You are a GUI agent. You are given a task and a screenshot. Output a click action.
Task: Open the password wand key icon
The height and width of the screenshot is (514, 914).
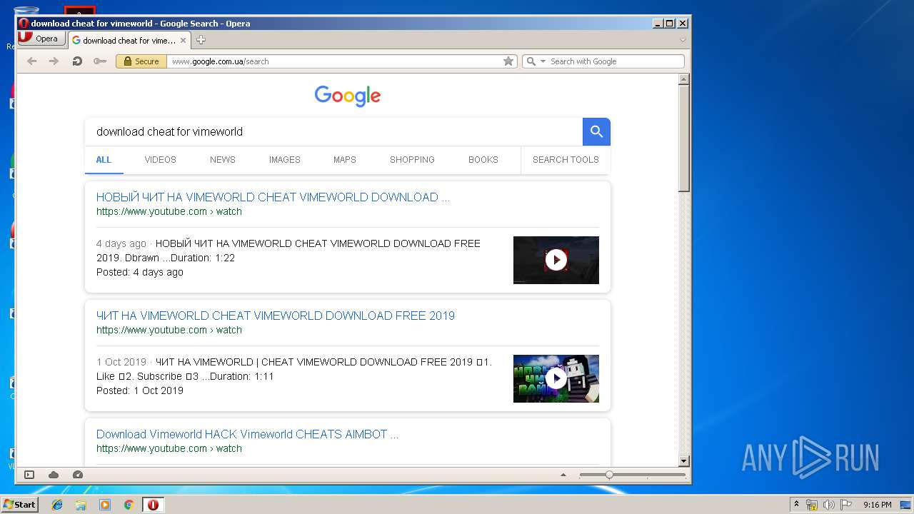tap(100, 61)
